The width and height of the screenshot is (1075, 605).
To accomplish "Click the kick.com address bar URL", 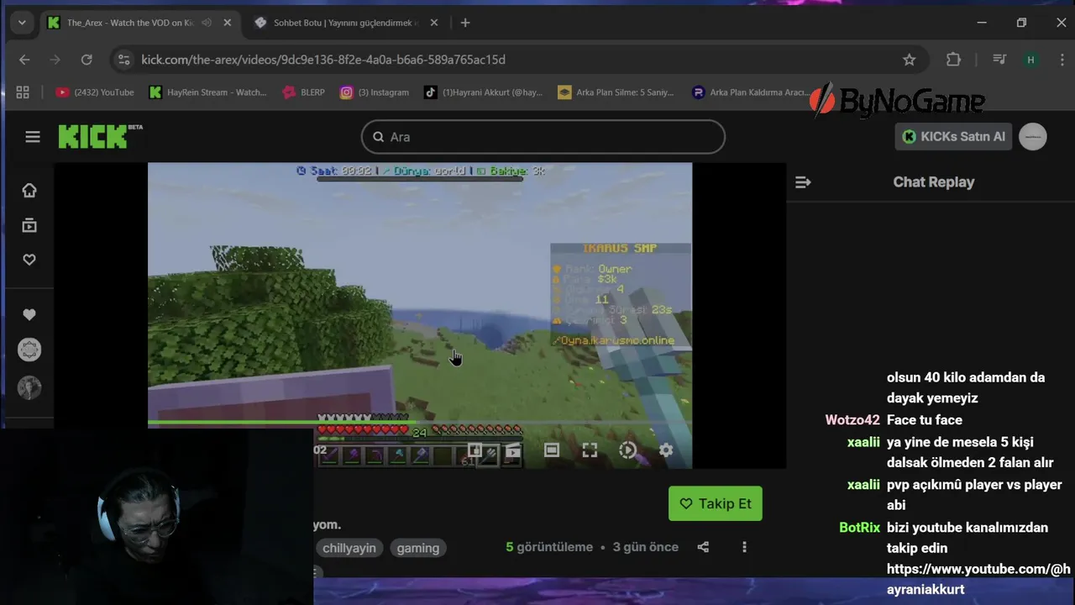I will (323, 60).
